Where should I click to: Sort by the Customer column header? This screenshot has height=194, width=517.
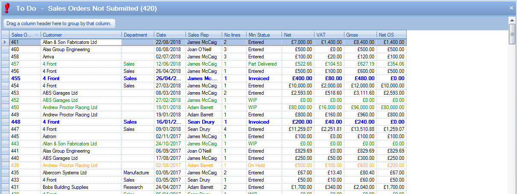[x=81, y=35]
